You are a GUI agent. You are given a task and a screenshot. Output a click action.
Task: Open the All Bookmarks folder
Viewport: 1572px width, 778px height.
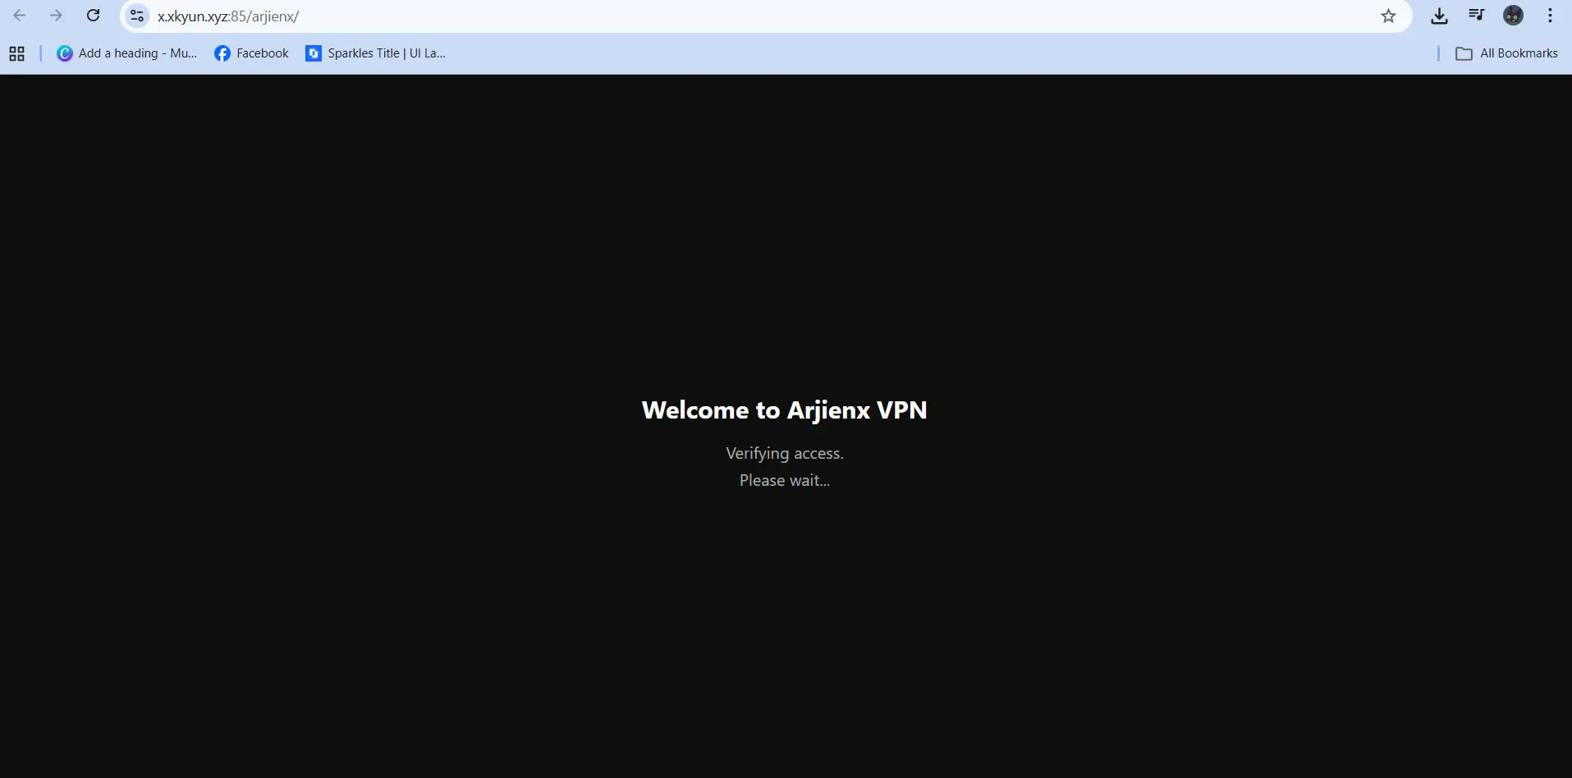pyautogui.click(x=1506, y=53)
